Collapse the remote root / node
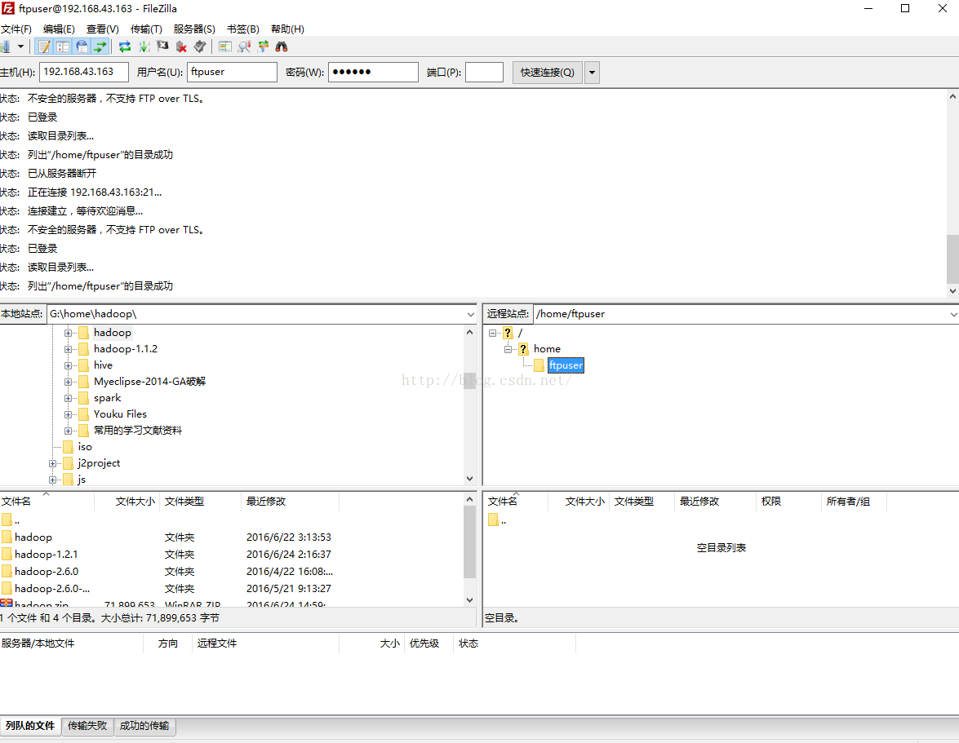 tap(492, 333)
